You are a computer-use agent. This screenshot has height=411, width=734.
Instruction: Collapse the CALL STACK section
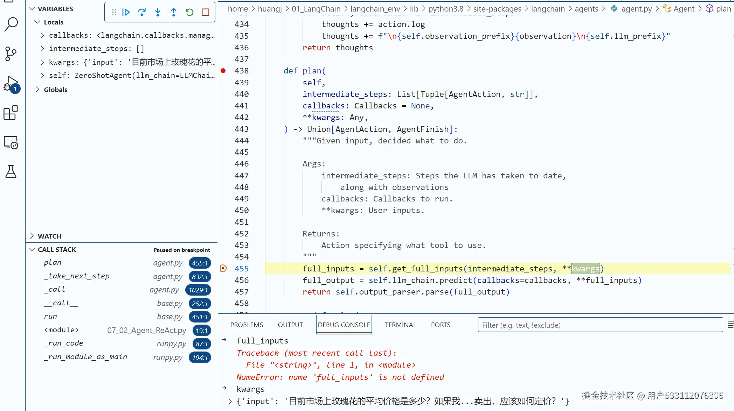click(32, 249)
